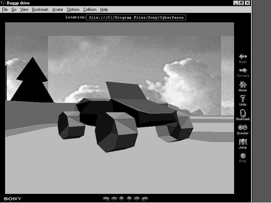Open the Avatar menu
The width and height of the screenshot is (271, 203).
coord(58,9)
